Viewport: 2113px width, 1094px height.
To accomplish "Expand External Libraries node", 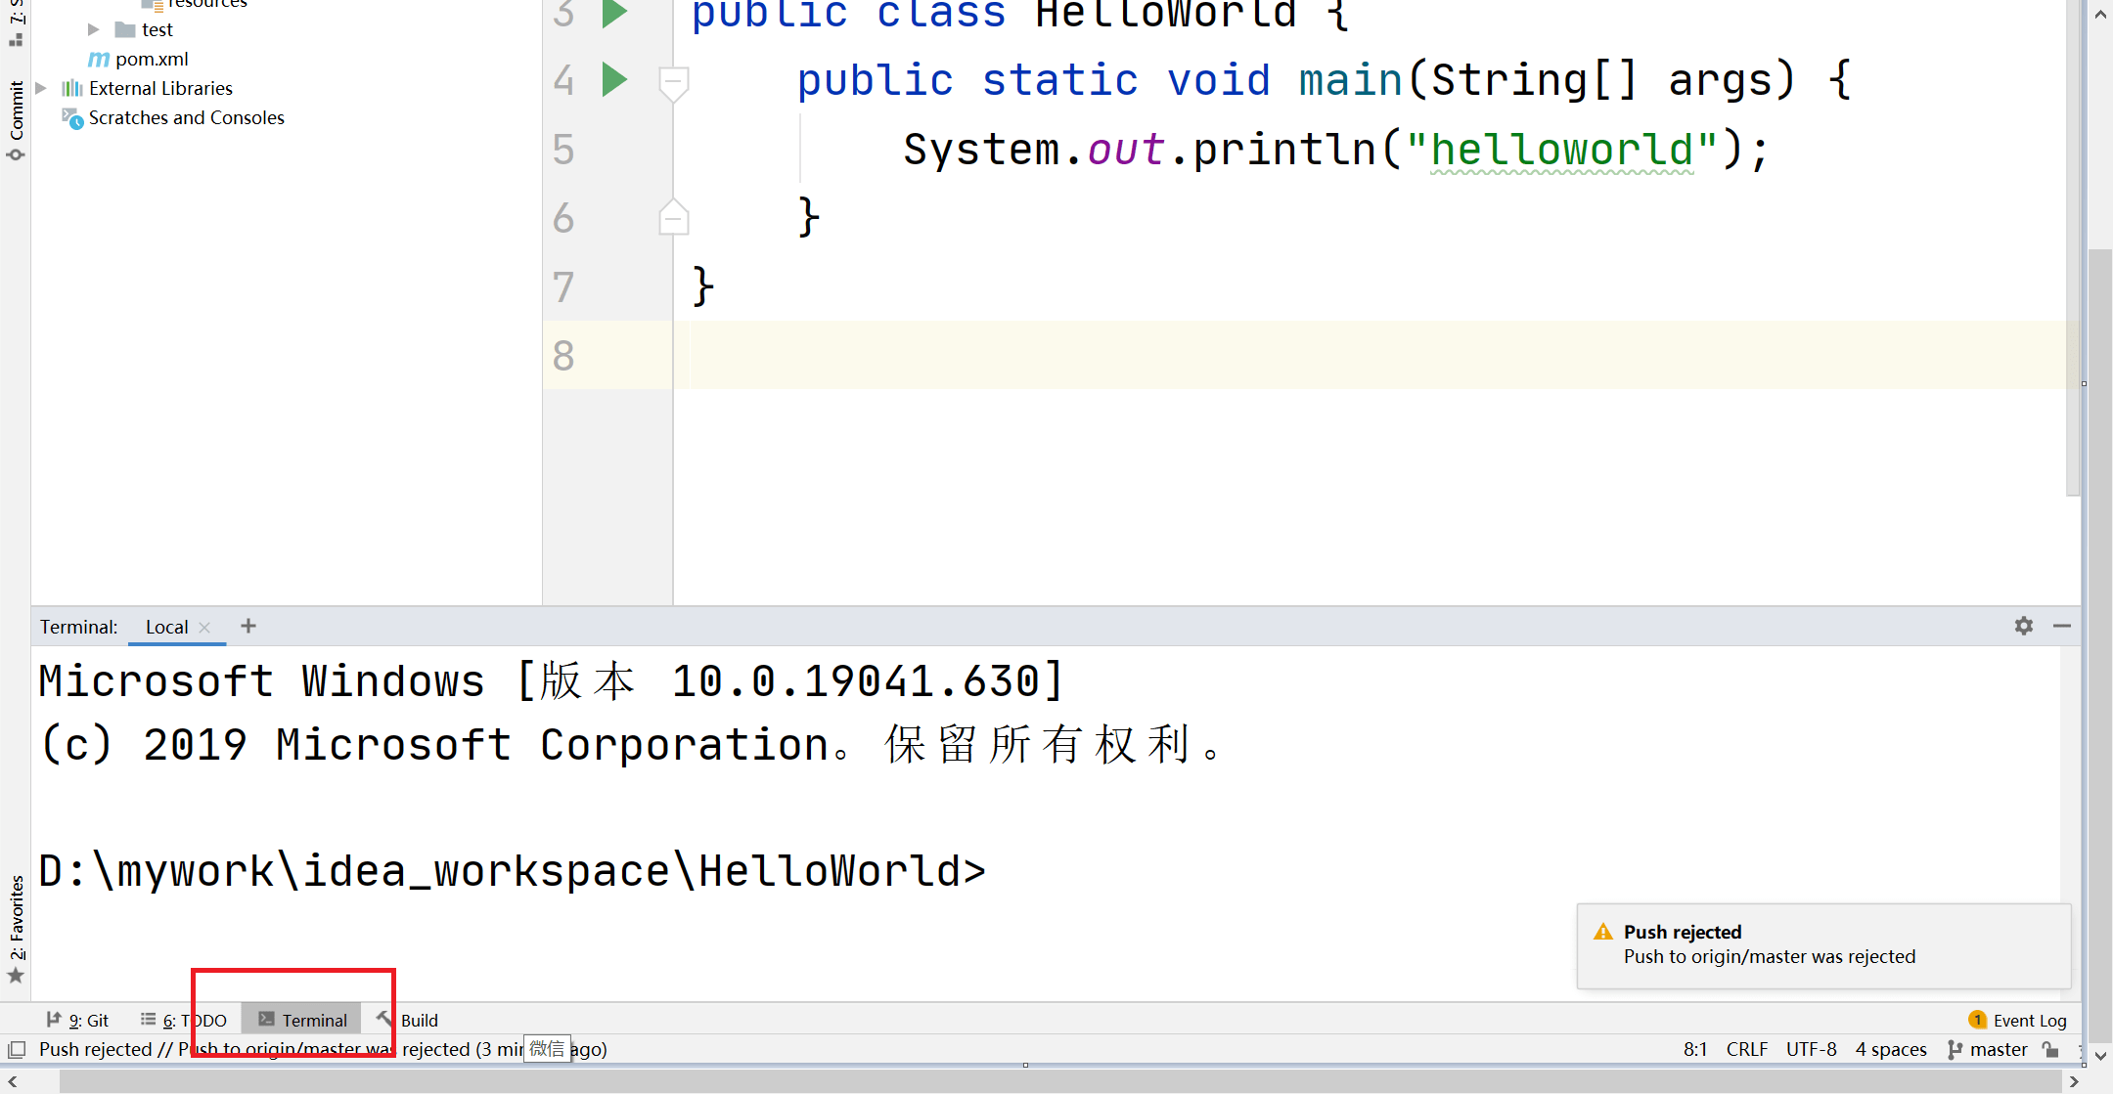I will [41, 88].
